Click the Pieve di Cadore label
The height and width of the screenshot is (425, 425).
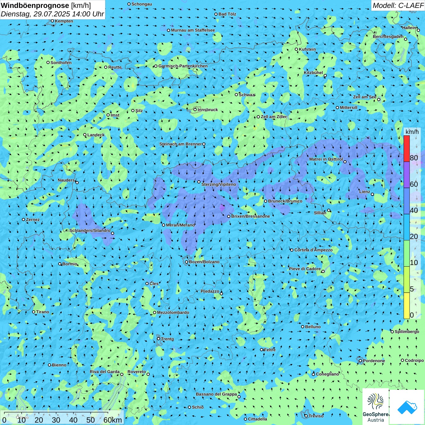tap(305, 269)
